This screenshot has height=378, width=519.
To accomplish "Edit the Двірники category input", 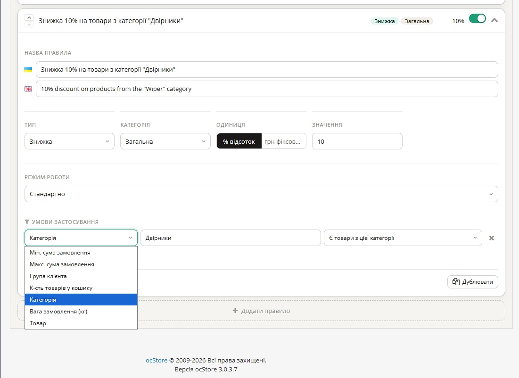I will click(x=231, y=238).
